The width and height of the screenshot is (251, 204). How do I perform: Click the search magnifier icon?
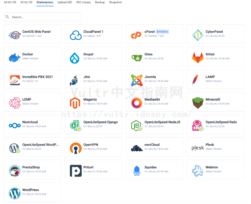coord(7,17)
